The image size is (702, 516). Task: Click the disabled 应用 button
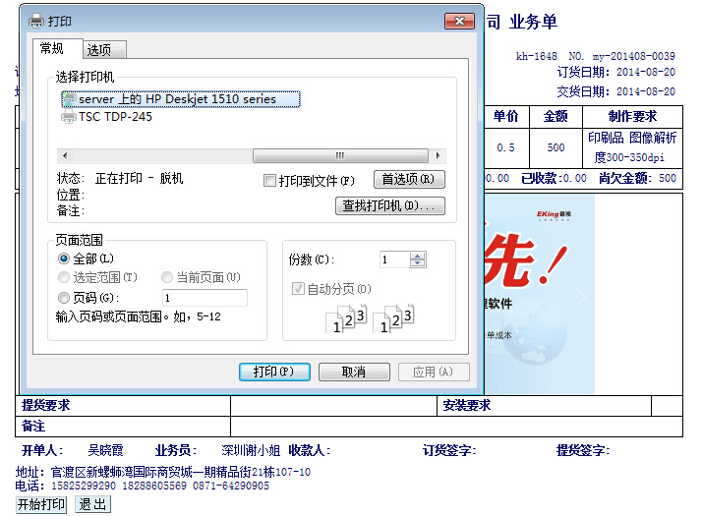click(434, 372)
